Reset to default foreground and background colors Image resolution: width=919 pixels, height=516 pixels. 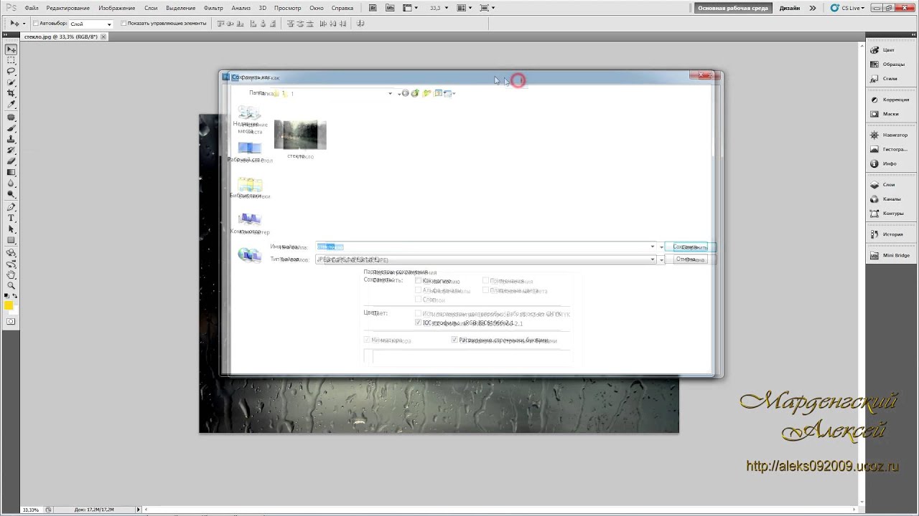(x=6, y=295)
